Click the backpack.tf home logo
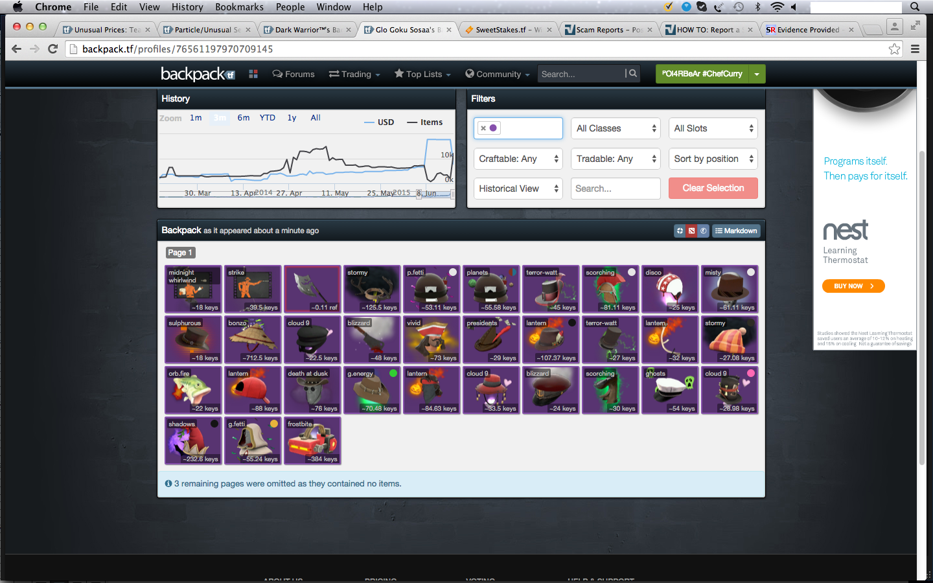The width and height of the screenshot is (933, 583). point(197,74)
